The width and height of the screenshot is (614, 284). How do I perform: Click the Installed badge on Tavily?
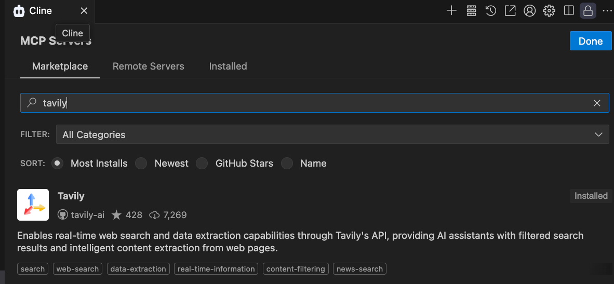click(591, 196)
